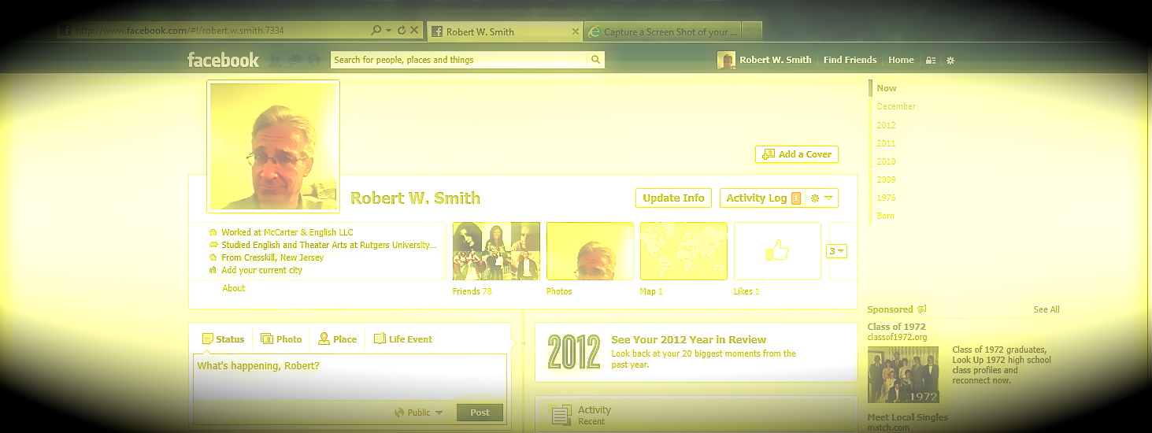Viewport: 1152px width, 433px height.
Task: Click the 'What's happening, Robert?' status box
Action: click(350, 376)
